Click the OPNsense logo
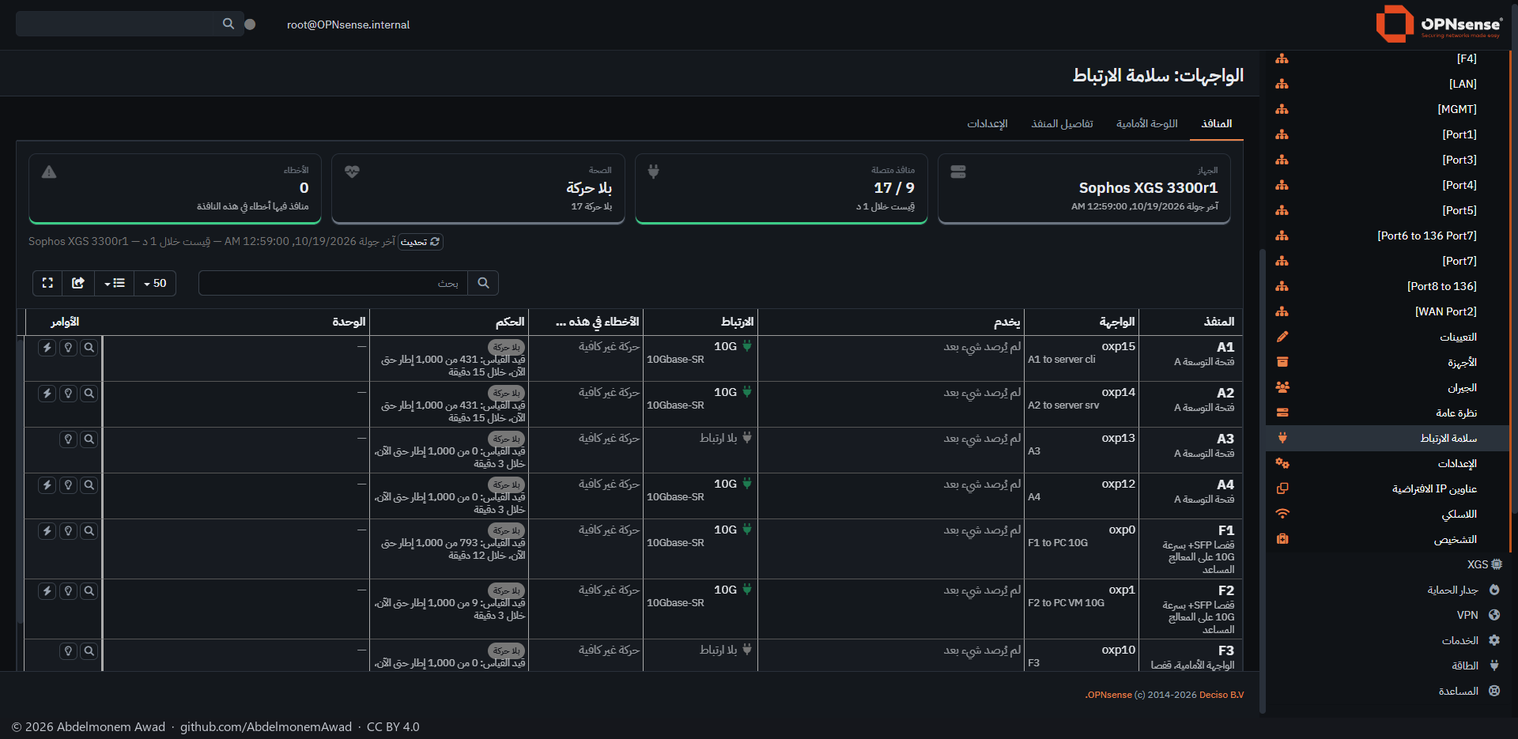1518x739 pixels. coord(1439,24)
